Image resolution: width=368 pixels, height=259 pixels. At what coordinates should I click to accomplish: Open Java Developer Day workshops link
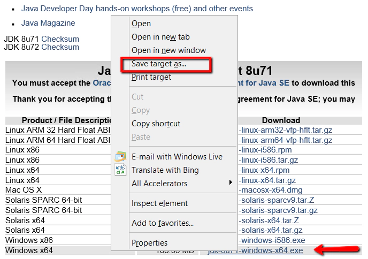(x=137, y=9)
